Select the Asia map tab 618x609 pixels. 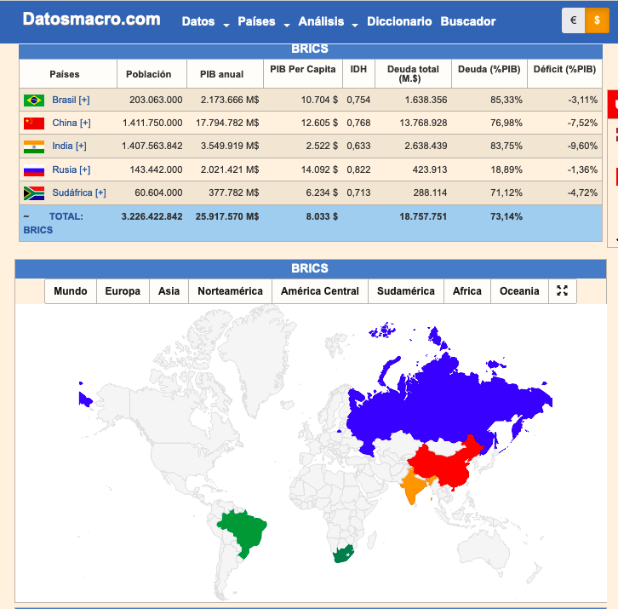point(169,291)
